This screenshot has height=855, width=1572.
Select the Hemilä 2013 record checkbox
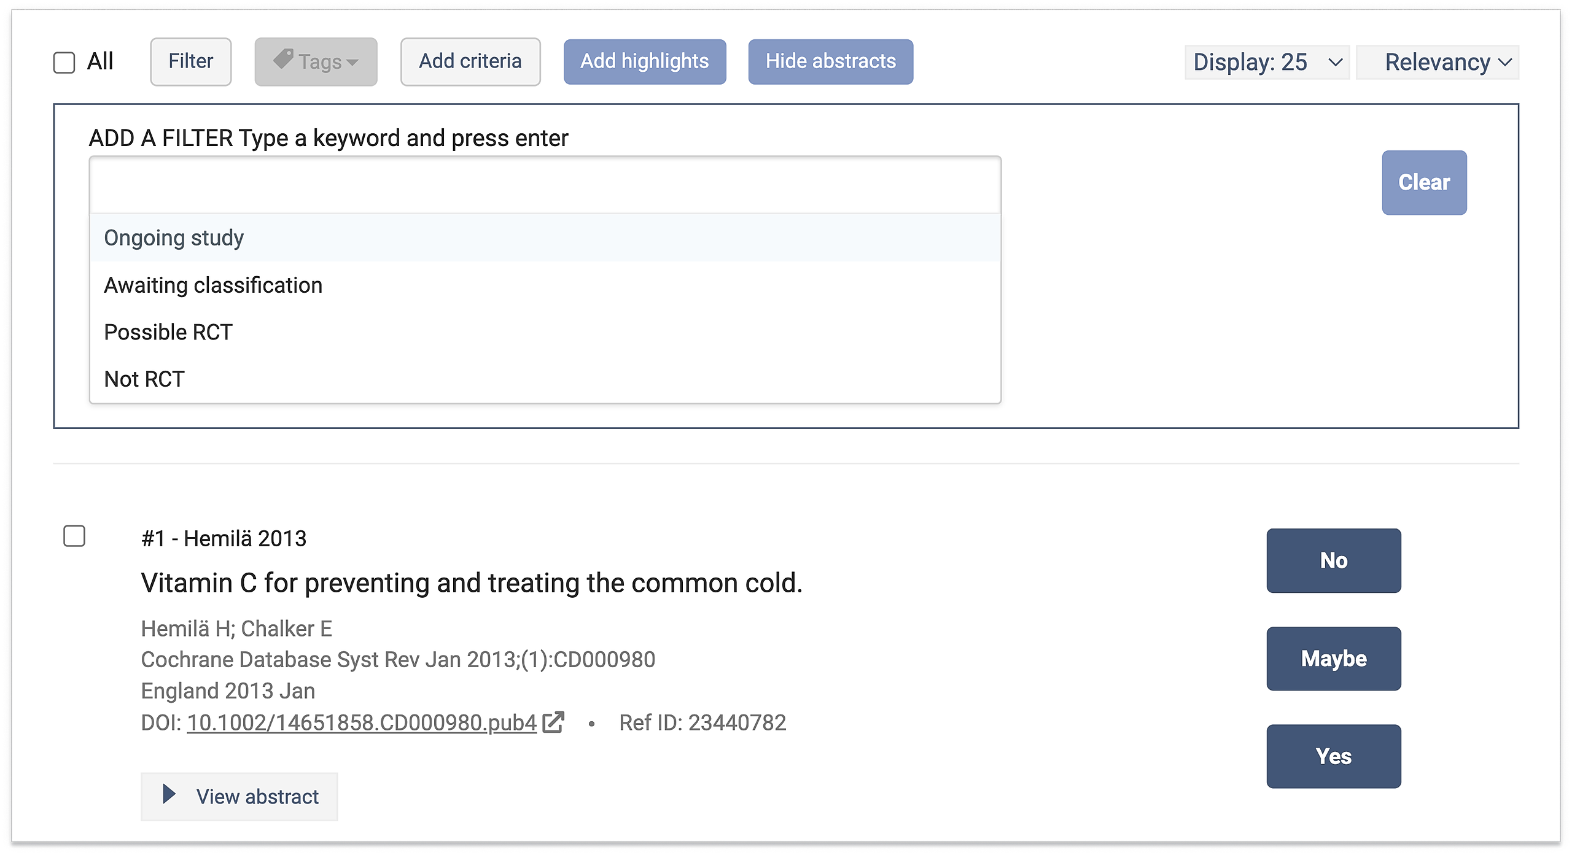tap(74, 536)
